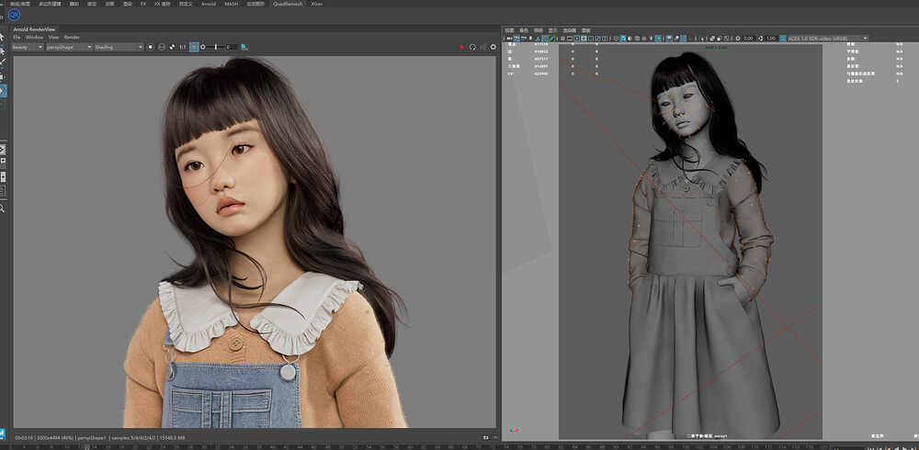Toggle the RGBA channel display icon
This screenshot has width=919, height=450.
[151, 47]
